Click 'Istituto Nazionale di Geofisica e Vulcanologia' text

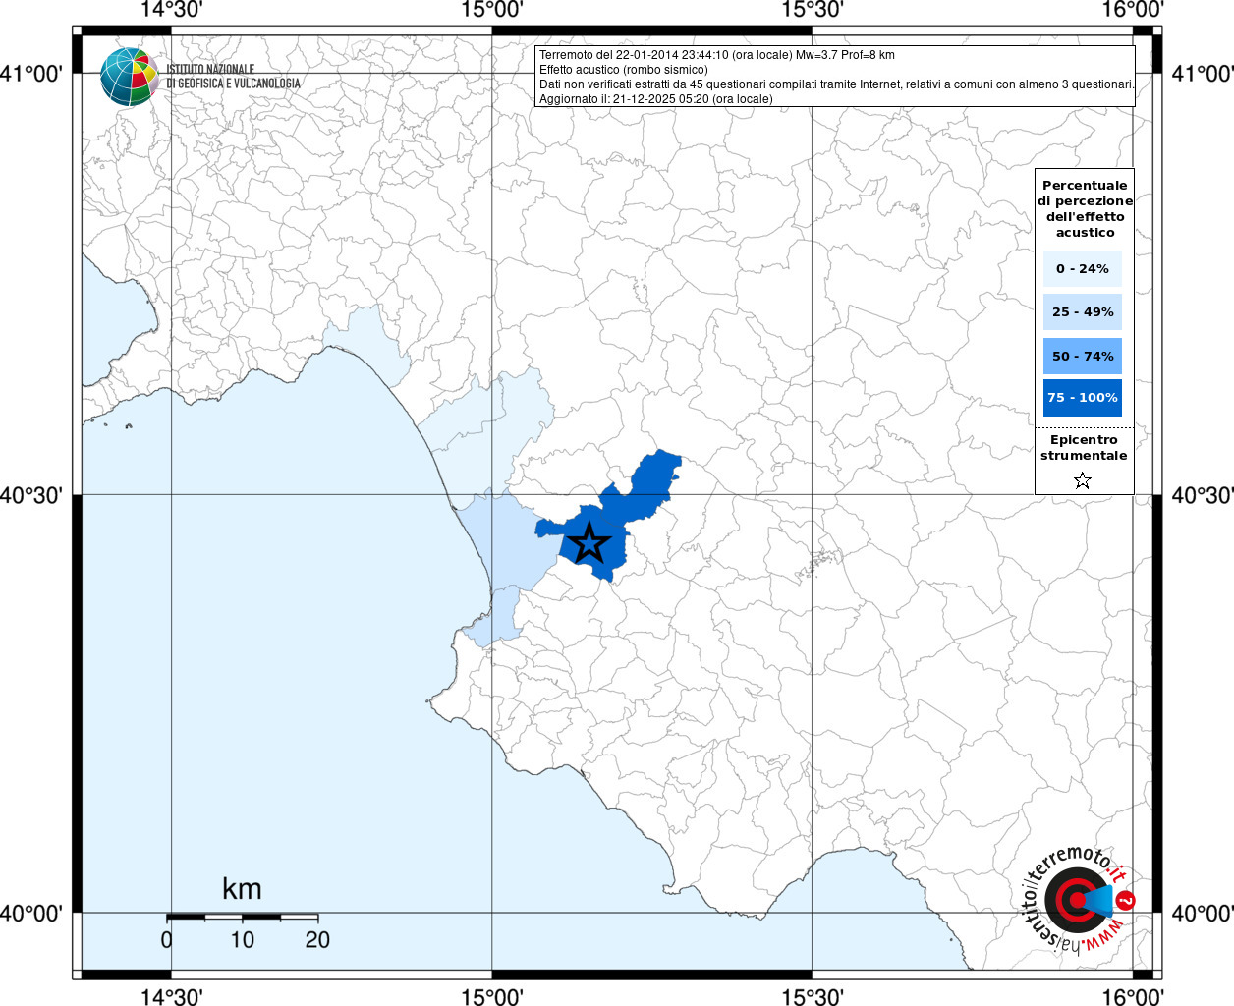(x=233, y=77)
